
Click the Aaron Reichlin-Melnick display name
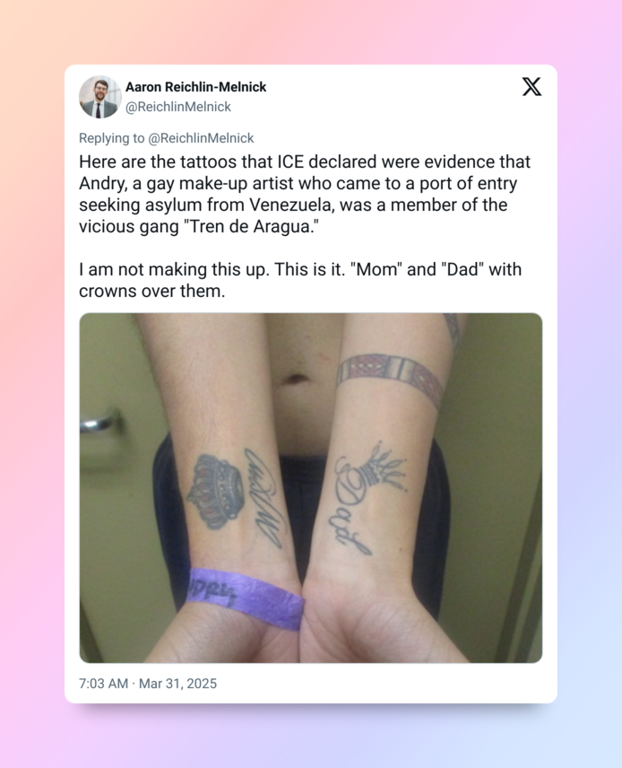pyautogui.click(x=195, y=87)
